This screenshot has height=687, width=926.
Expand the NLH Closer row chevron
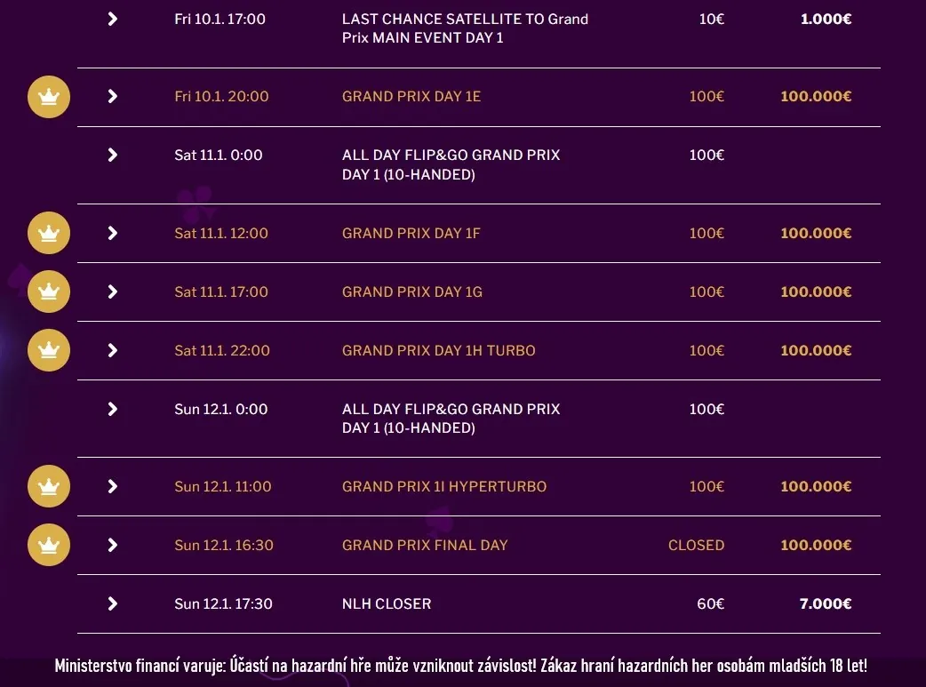point(113,603)
